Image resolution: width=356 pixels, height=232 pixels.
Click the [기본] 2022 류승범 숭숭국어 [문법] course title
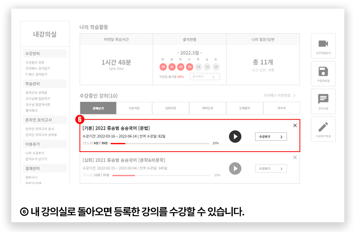coord(116,128)
